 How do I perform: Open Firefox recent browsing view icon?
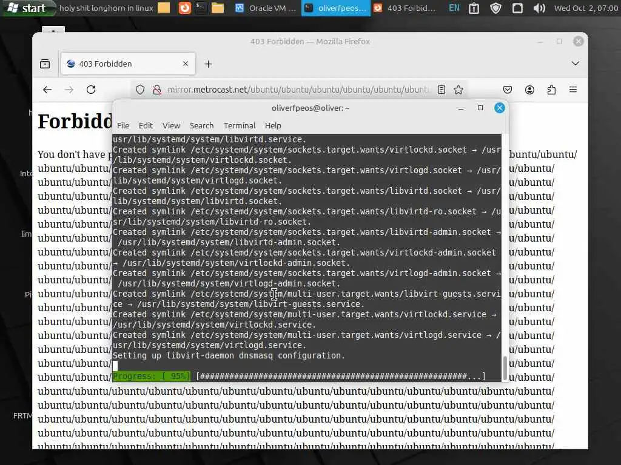pos(45,64)
